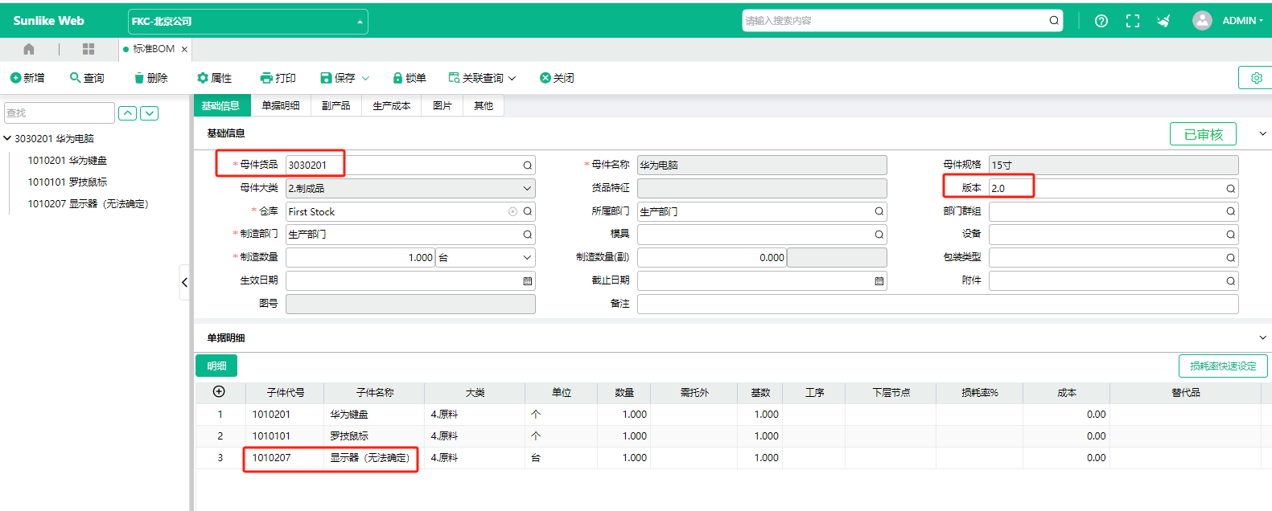Click the 版本 lookup search icon
The height and width of the screenshot is (511, 1272).
click(1231, 189)
